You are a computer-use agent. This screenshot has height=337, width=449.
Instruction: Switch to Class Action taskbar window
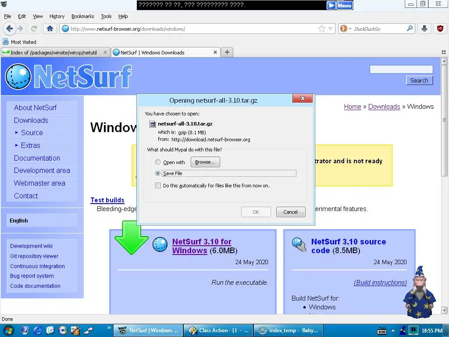pos(218,330)
